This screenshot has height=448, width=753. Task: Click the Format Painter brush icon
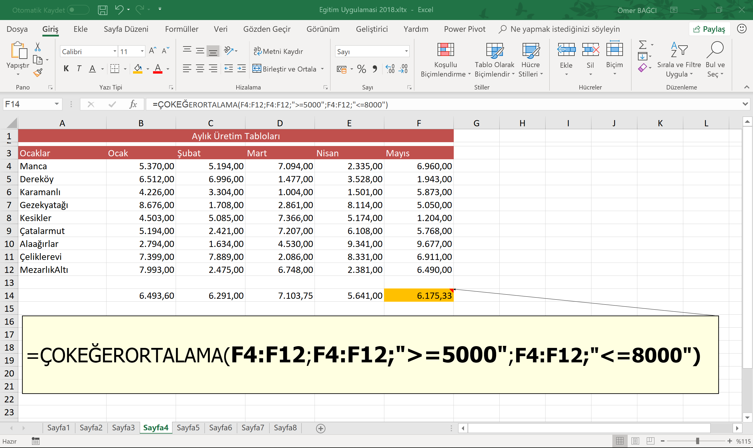pos(38,73)
